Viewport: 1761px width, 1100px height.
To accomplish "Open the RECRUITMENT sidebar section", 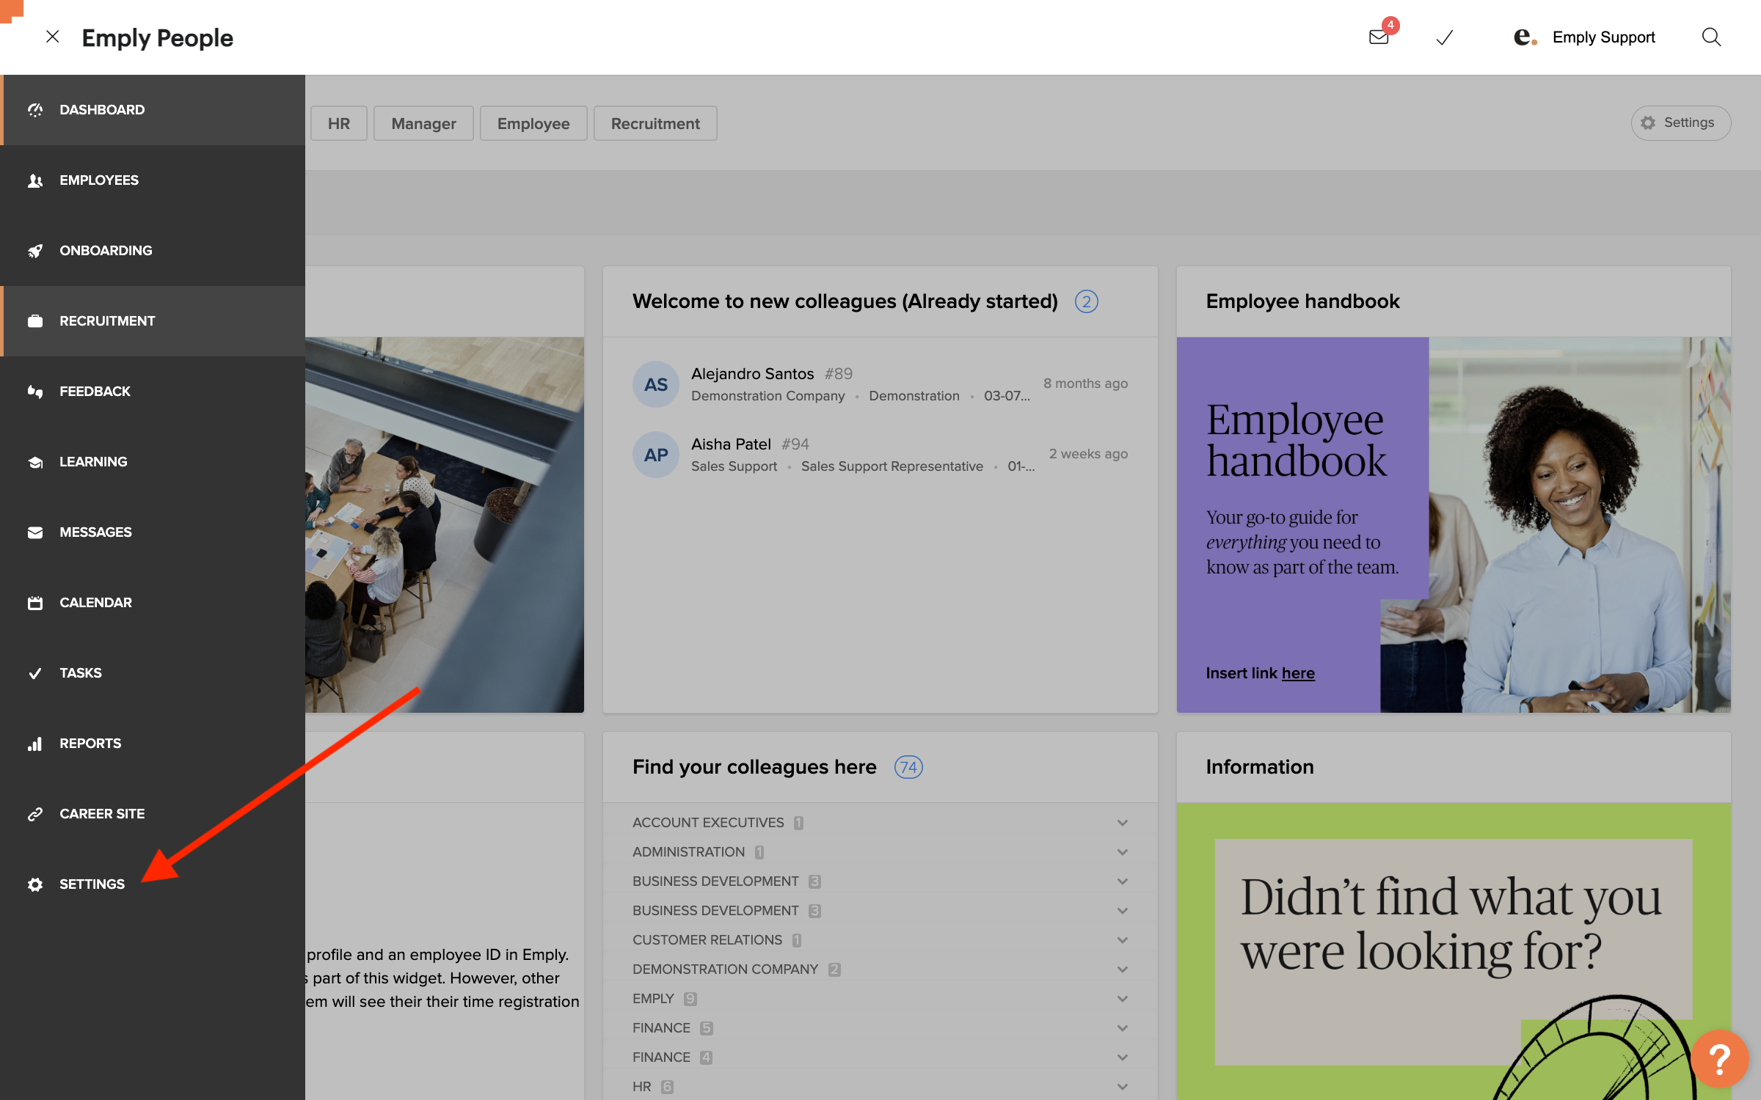I will point(153,321).
